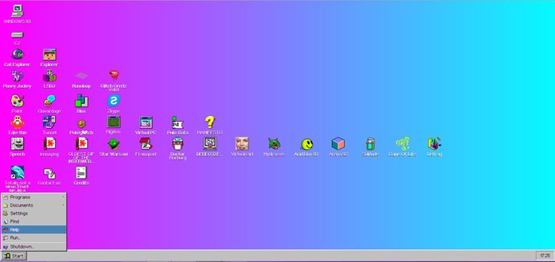Open the computer-face icon beside Doctor Marburg

[210, 144]
